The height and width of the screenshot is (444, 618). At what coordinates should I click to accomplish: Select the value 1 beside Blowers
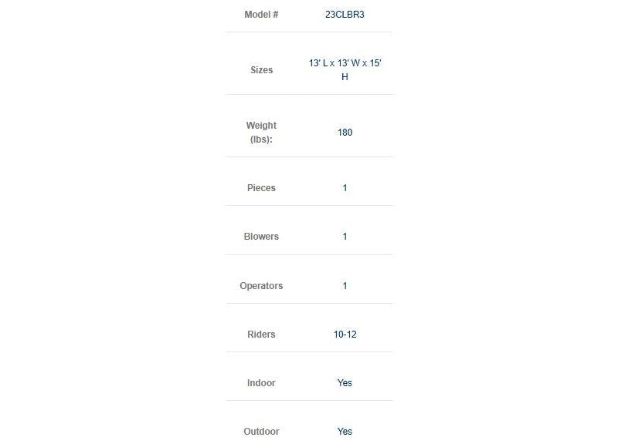(x=345, y=237)
